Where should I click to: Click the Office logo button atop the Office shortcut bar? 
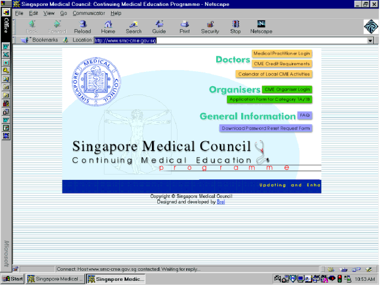pos(6,12)
